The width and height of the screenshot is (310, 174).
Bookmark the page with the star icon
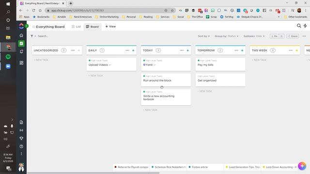pyautogui.click(x=172, y=11)
